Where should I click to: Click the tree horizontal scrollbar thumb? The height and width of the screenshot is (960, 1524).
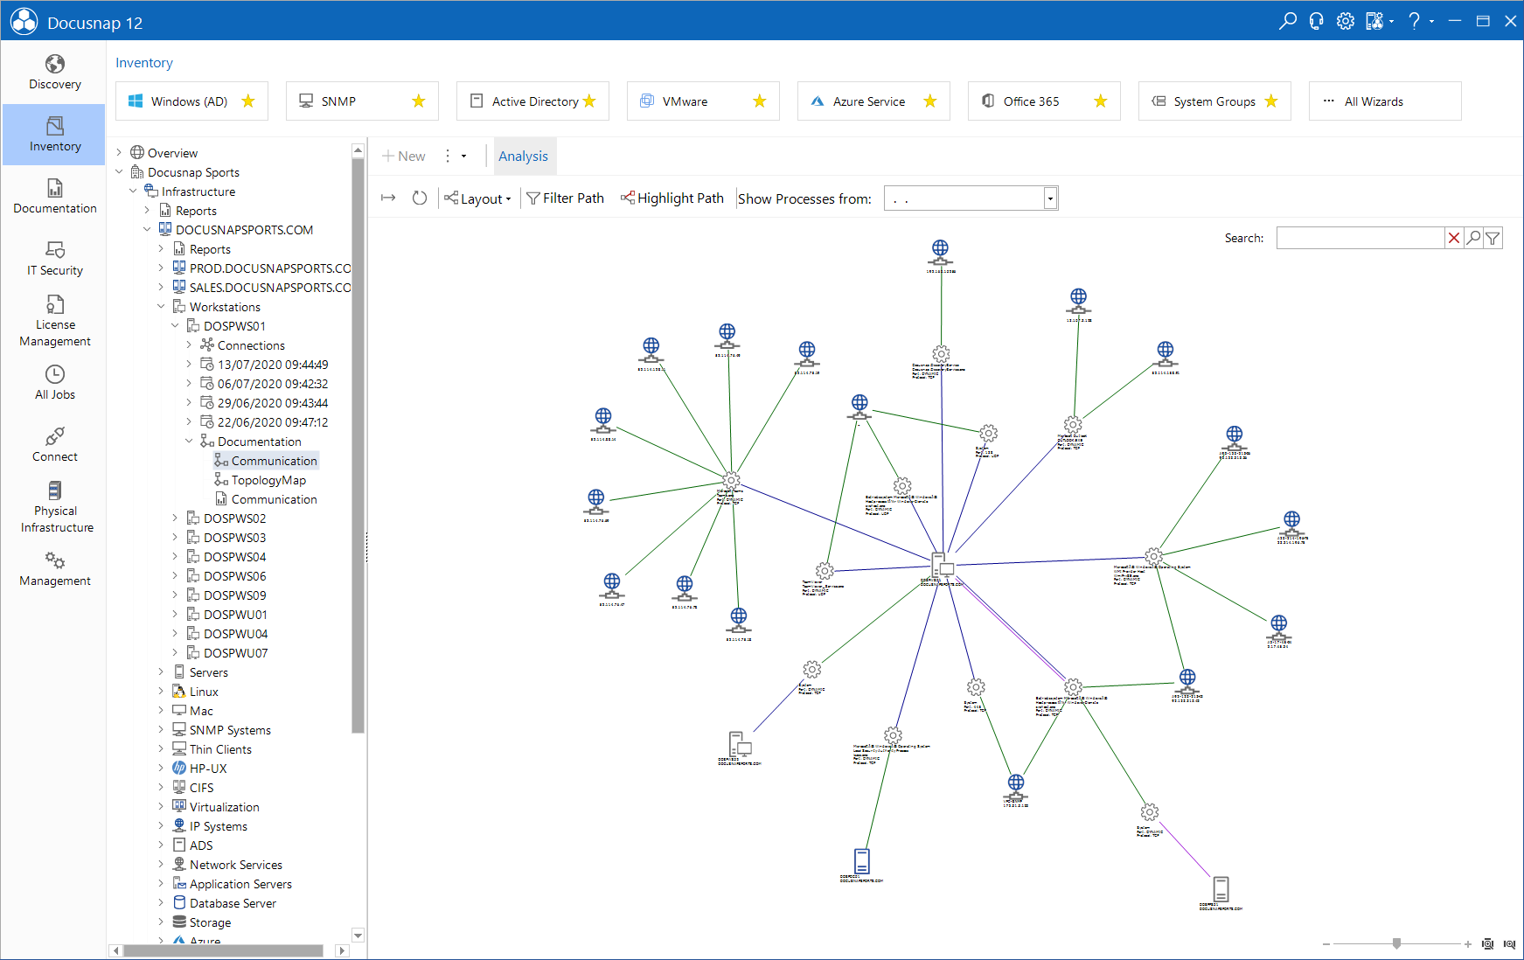point(224,950)
